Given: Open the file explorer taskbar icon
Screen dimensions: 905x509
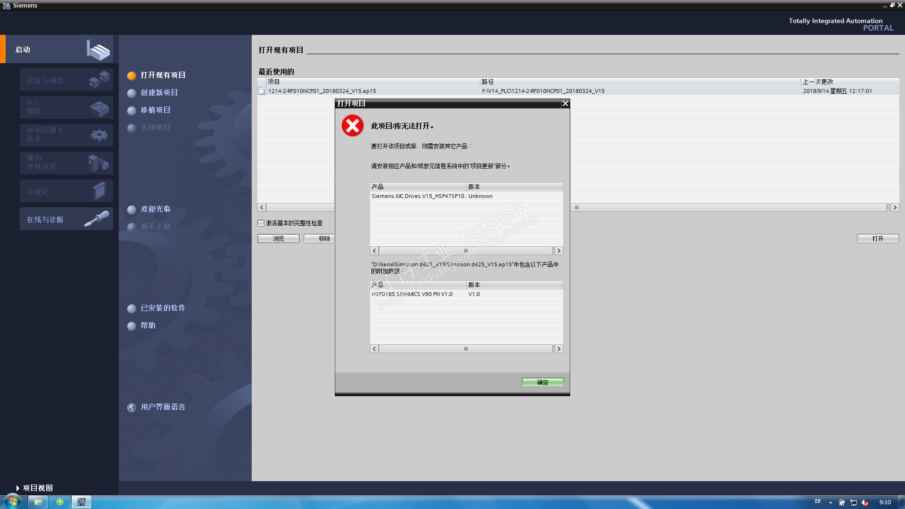Looking at the screenshot, I should tap(38, 502).
